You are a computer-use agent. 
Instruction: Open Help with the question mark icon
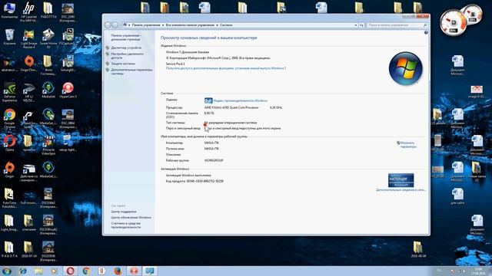coord(426,32)
